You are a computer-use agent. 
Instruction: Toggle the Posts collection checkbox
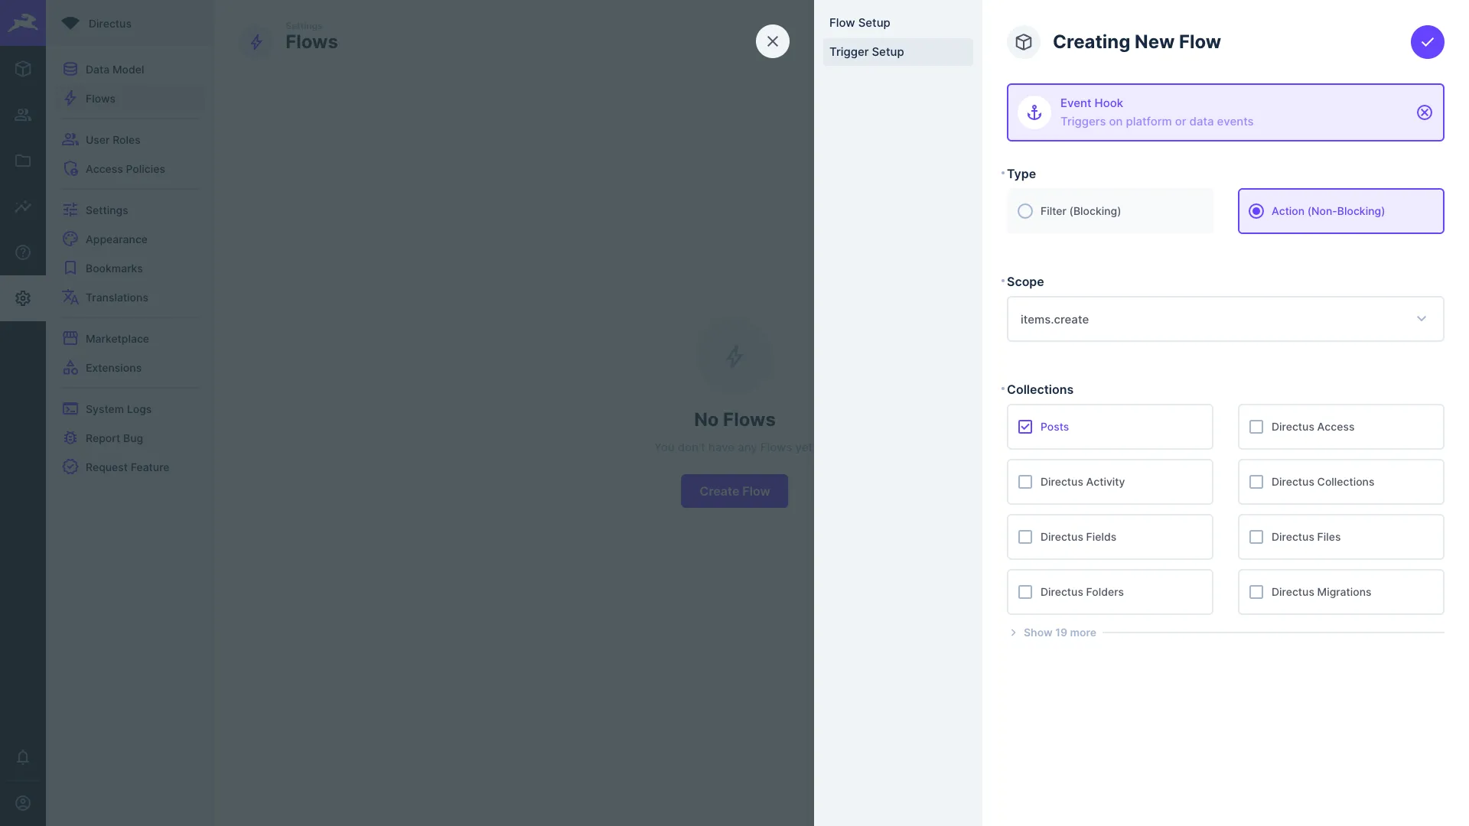1025,427
